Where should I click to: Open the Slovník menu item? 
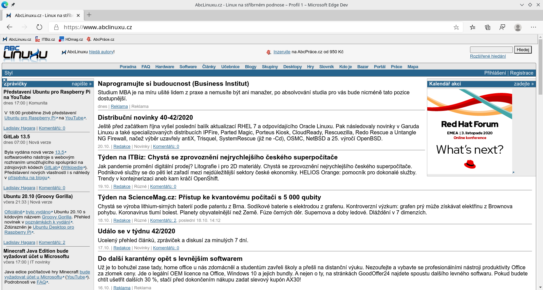[326, 67]
